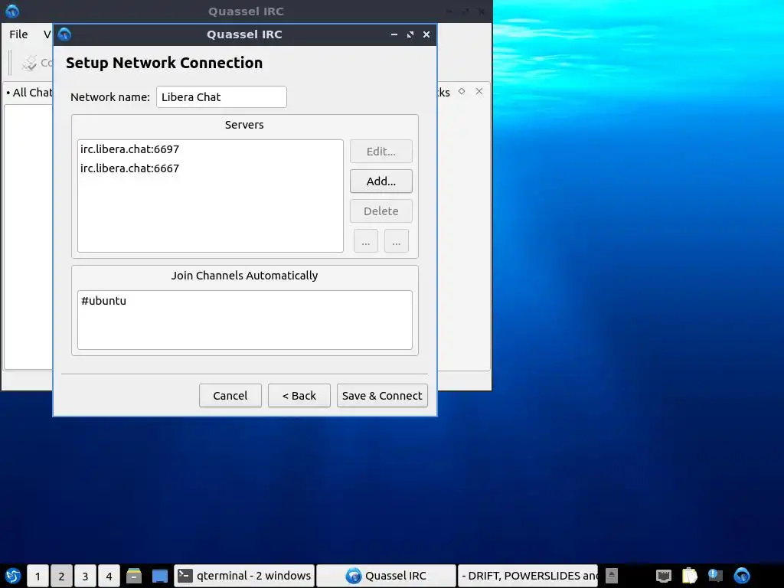Open the file manager taskbar icon
Screen dimensions: 784x588
(134, 576)
